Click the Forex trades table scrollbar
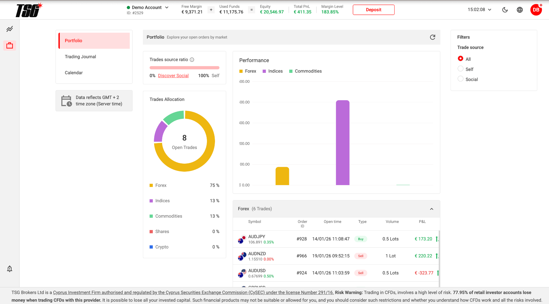The height and width of the screenshot is (304, 549). click(439, 258)
